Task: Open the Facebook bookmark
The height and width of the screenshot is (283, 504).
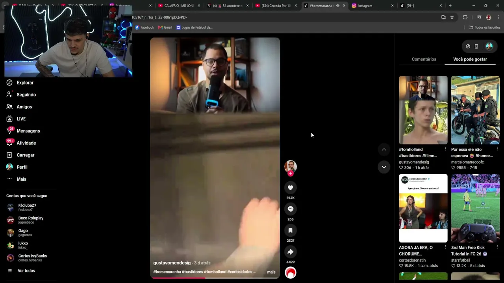Action: pyautogui.click(x=145, y=28)
